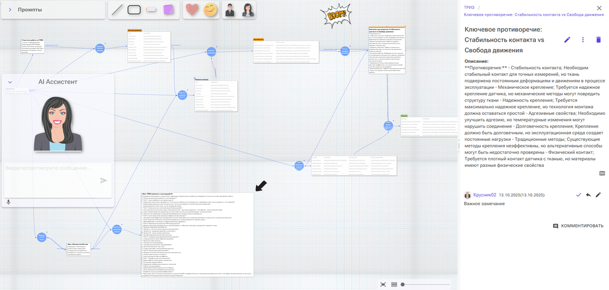Click the microphone icon in AI assistant
This screenshot has height=290, width=609.
(x=8, y=202)
